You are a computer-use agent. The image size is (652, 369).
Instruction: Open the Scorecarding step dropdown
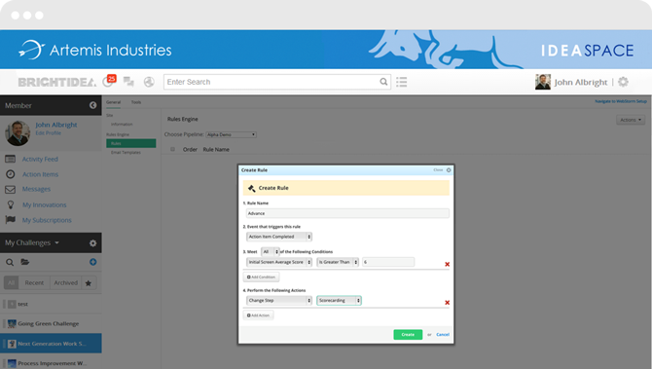pyautogui.click(x=339, y=300)
